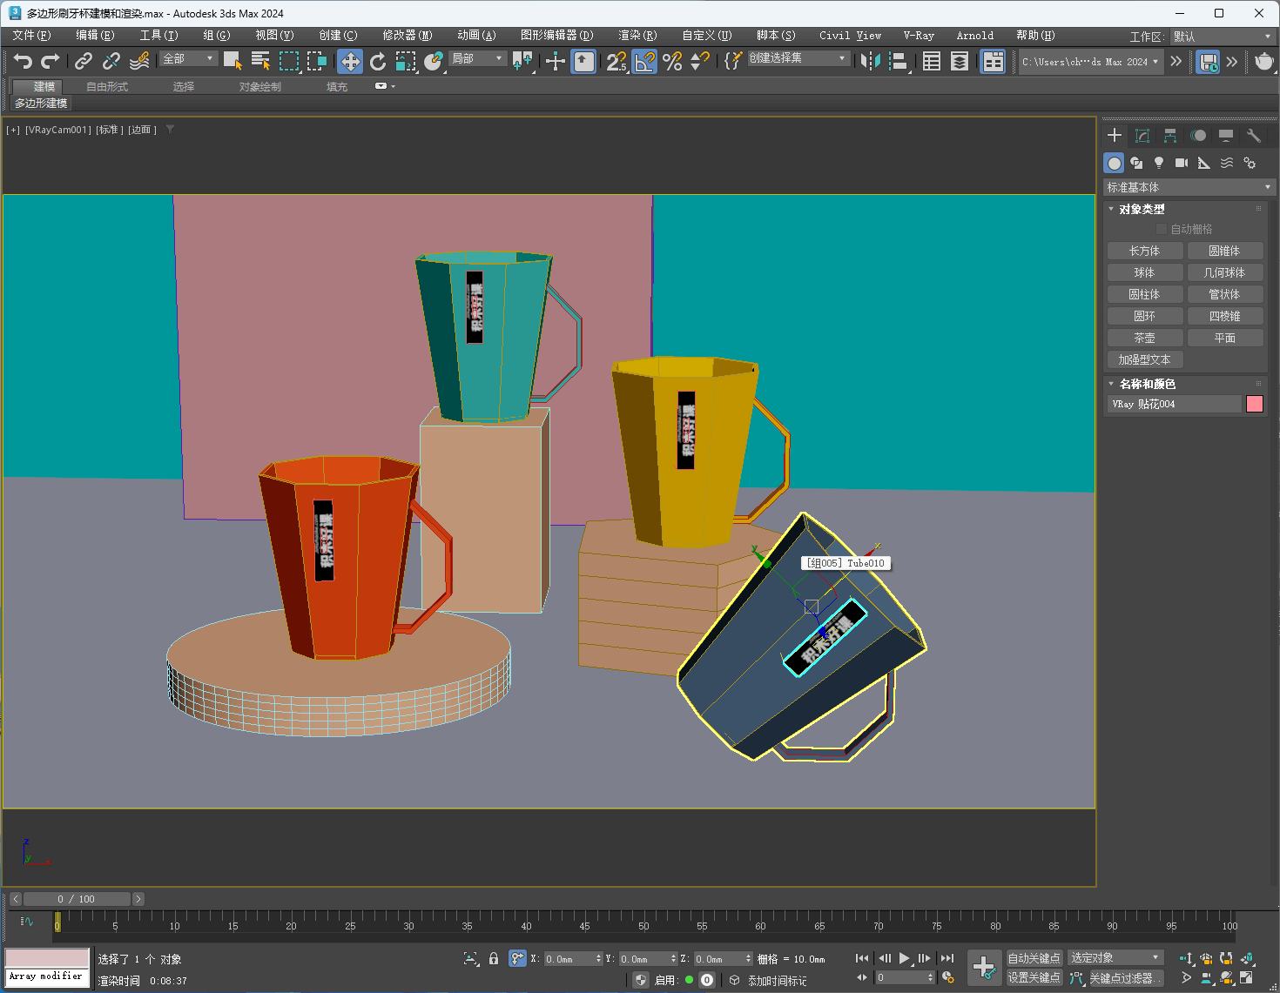Image resolution: width=1280 pixels, height=993 pixels.
Task: Toggle the Scene Explorer
Action: coord(932,61)
